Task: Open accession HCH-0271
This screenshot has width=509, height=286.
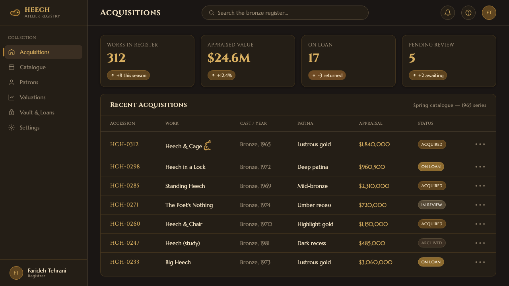Action: click(x=124, y=205)
